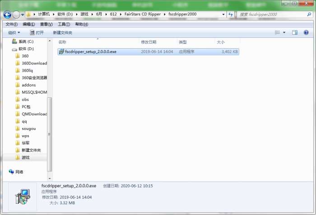Click 创建日期 2020-06-12 10:15 in details pane
Screen dimensions: 316x215
tap(128, 186)
